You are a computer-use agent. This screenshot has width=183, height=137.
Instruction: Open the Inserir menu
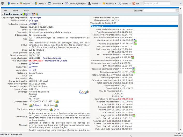15,11
